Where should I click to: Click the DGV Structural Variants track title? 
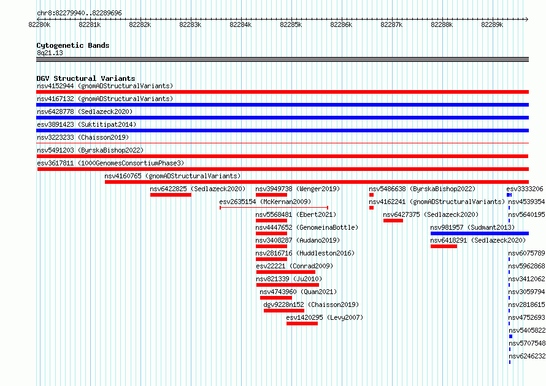pos(86,78)
